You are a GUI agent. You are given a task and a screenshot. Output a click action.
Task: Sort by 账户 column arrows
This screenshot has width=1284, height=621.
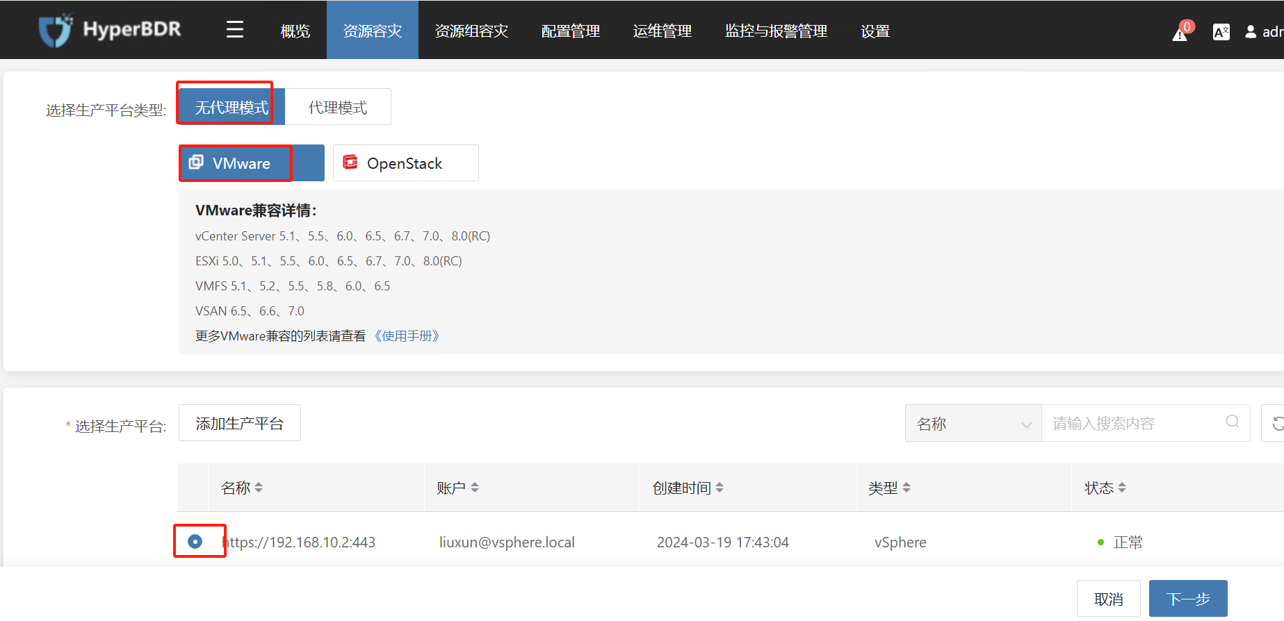click(475, 488)
